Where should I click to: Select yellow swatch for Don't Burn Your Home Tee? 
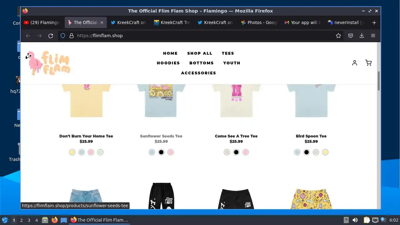click(x=72, y=152)
